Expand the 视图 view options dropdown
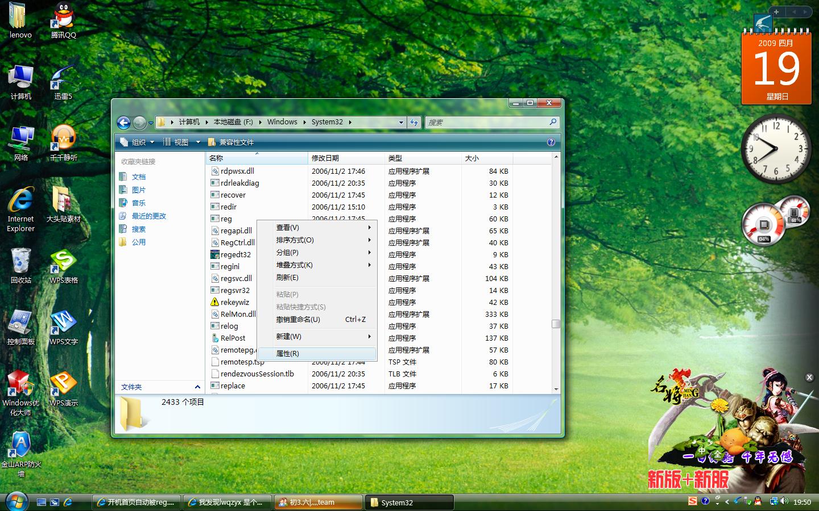Screen dimensions: 819x511 point(198,142)
